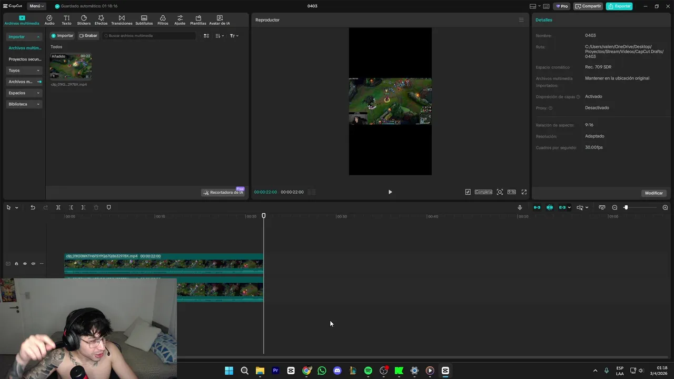Toggle clip linkage in timeline
The image size is (674, 379).
point(562,207)
